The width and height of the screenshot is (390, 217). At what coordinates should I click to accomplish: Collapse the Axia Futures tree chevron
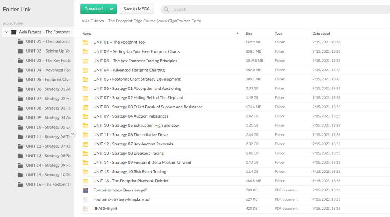(6, 32)
